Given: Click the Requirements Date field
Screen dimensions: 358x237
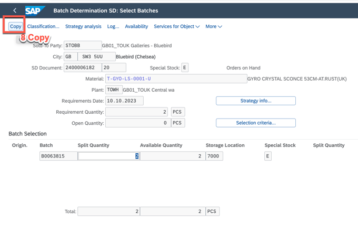Looking at the screenshot, I should pos(124,101).
